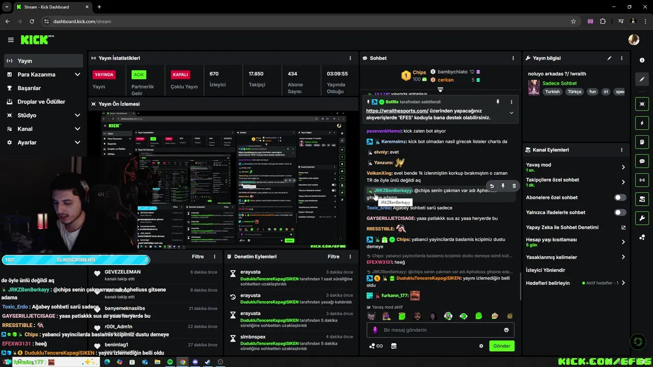Collapse the gift leaderboard via the lines handle
This screenshot has width=653, height=367.
point(440,90)
